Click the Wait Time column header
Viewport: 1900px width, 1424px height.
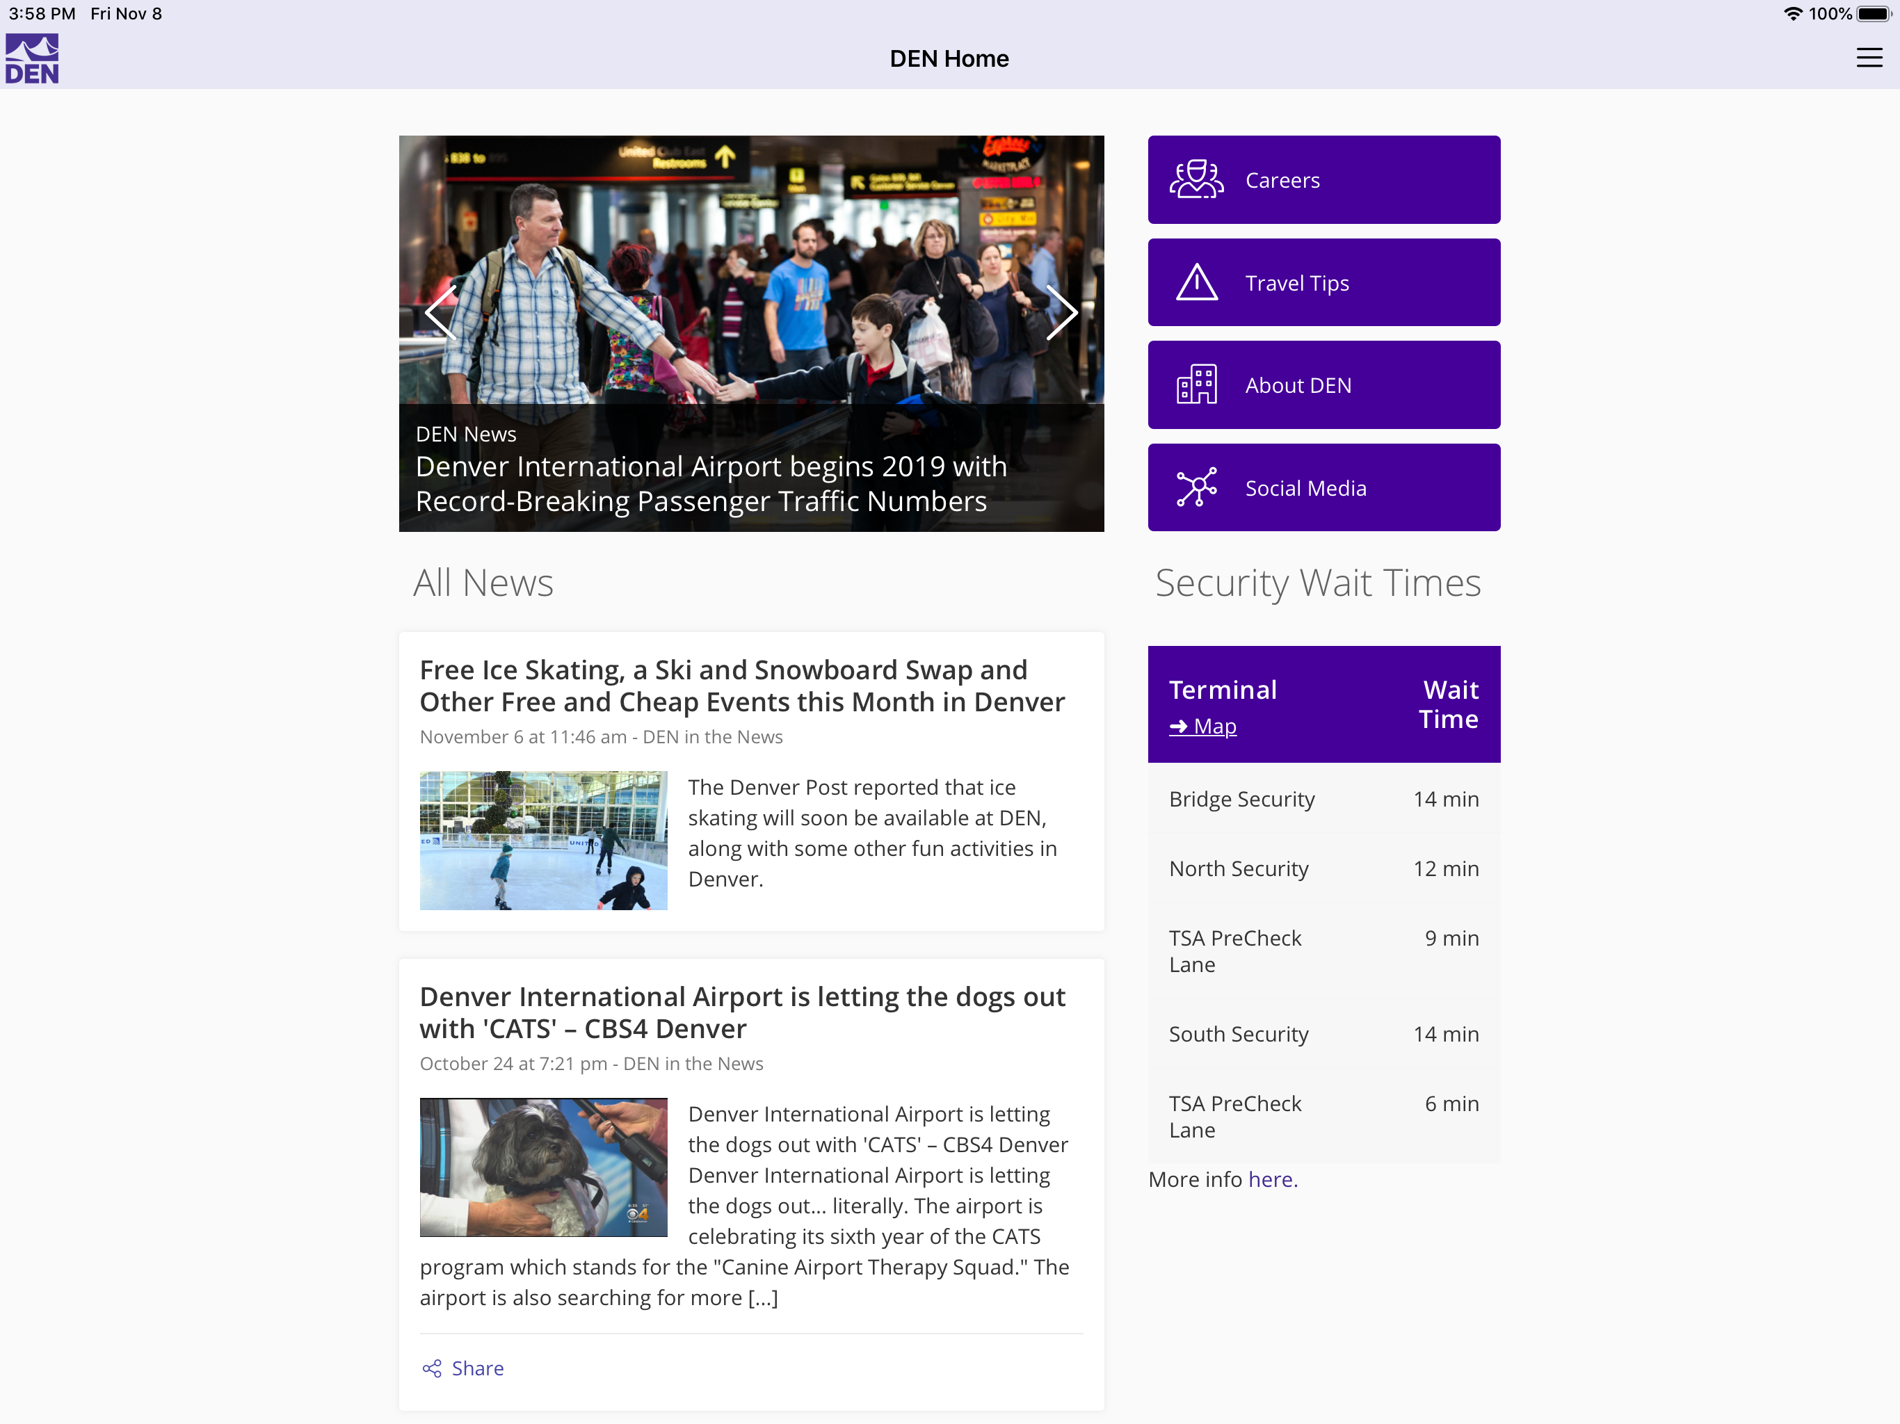click(1448, 704)
